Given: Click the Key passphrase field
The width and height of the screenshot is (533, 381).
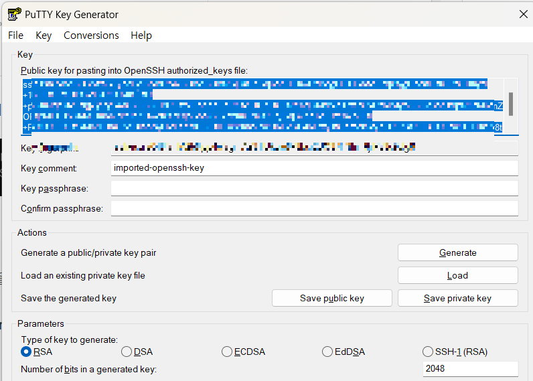Looking at the screenshot, I should coord(315,188).
